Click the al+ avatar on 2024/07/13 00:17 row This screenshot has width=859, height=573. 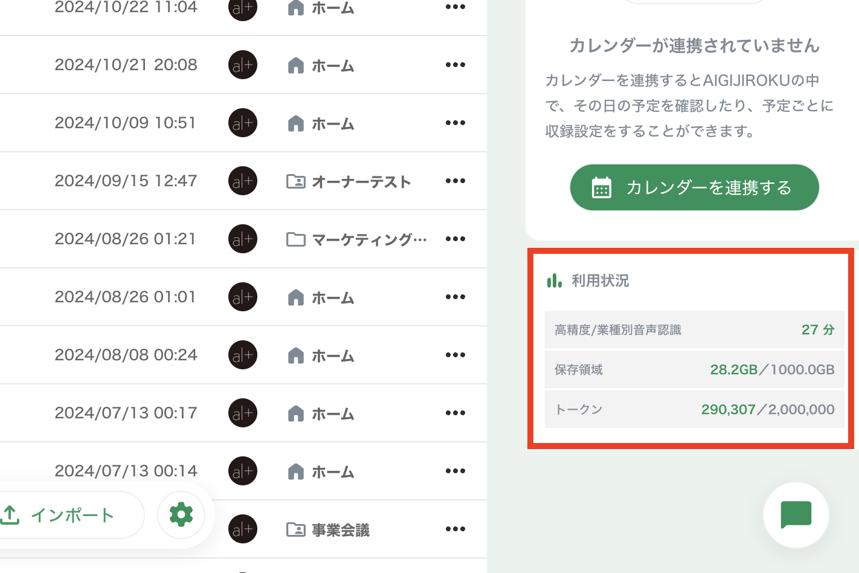pos(243,413)
